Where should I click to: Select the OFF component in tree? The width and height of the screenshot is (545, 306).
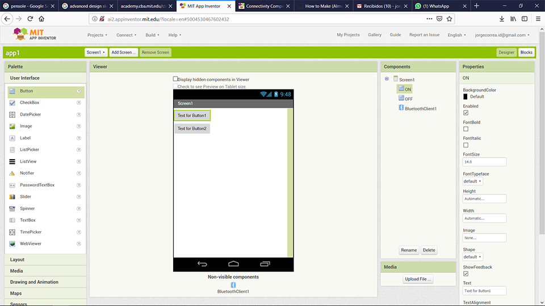[405, 99]
